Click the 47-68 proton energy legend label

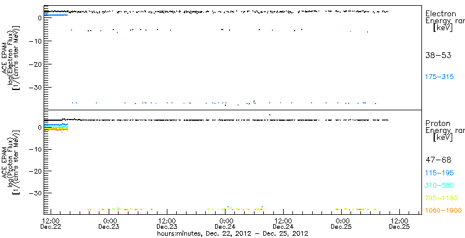coord(438,160)
